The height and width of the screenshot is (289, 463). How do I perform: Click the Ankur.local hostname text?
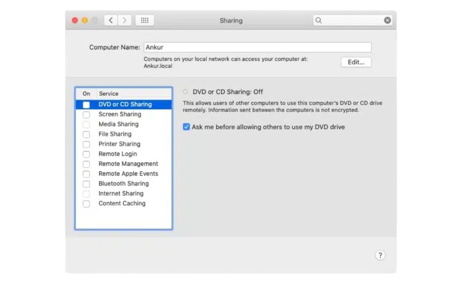click(x=158, y=66)
